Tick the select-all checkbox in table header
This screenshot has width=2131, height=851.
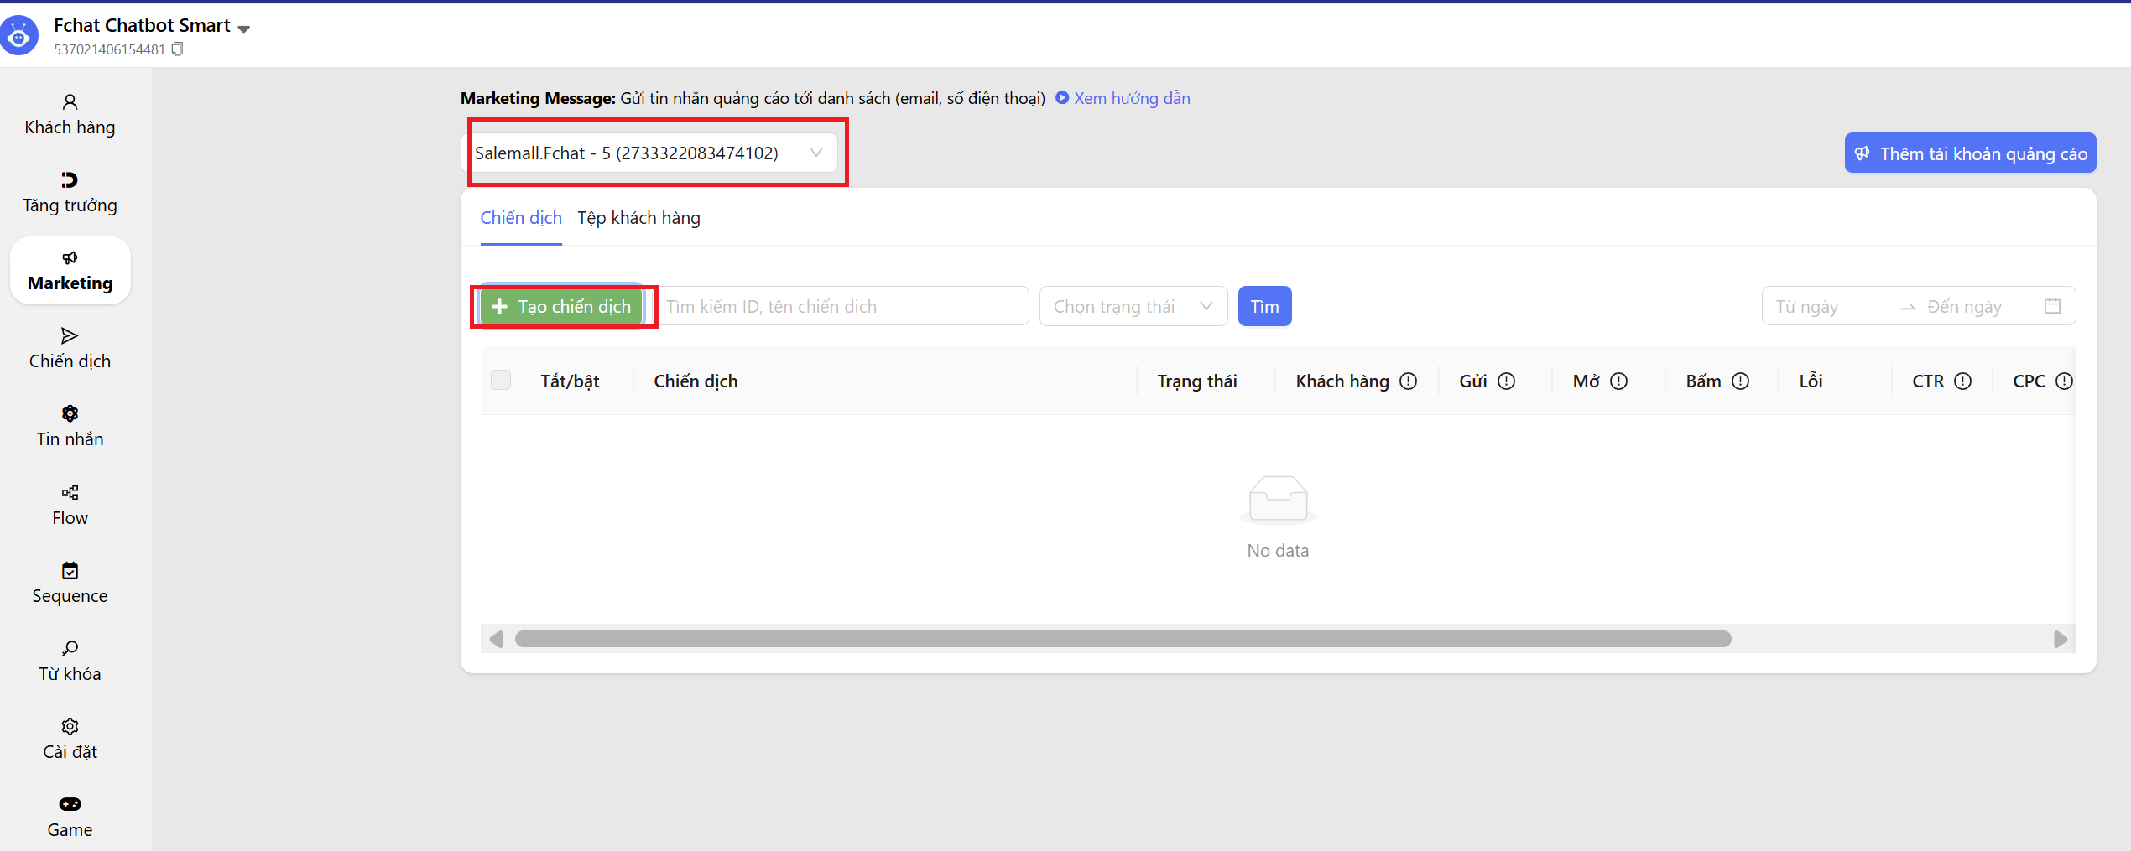click(501, 381)
